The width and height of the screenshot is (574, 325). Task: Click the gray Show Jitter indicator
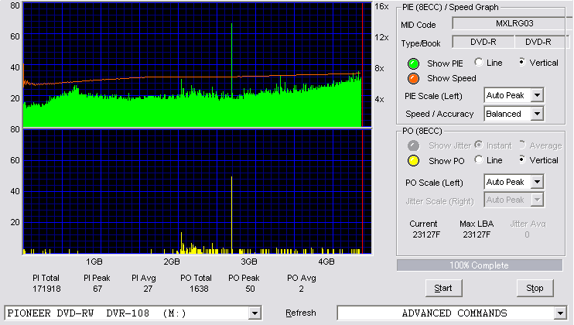click(413, 145)
